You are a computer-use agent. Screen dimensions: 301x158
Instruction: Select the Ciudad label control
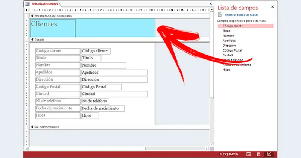(x=58, y=94)
